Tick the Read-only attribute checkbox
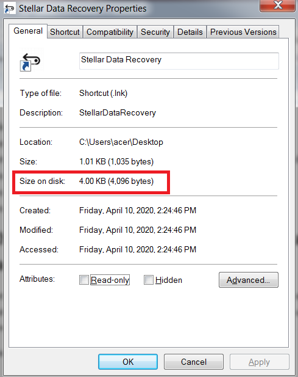 (x=84, y=280)
